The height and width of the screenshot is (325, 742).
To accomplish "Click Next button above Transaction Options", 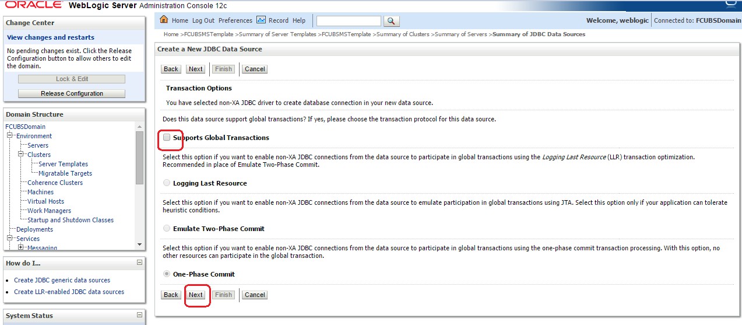I will point(196,69).
